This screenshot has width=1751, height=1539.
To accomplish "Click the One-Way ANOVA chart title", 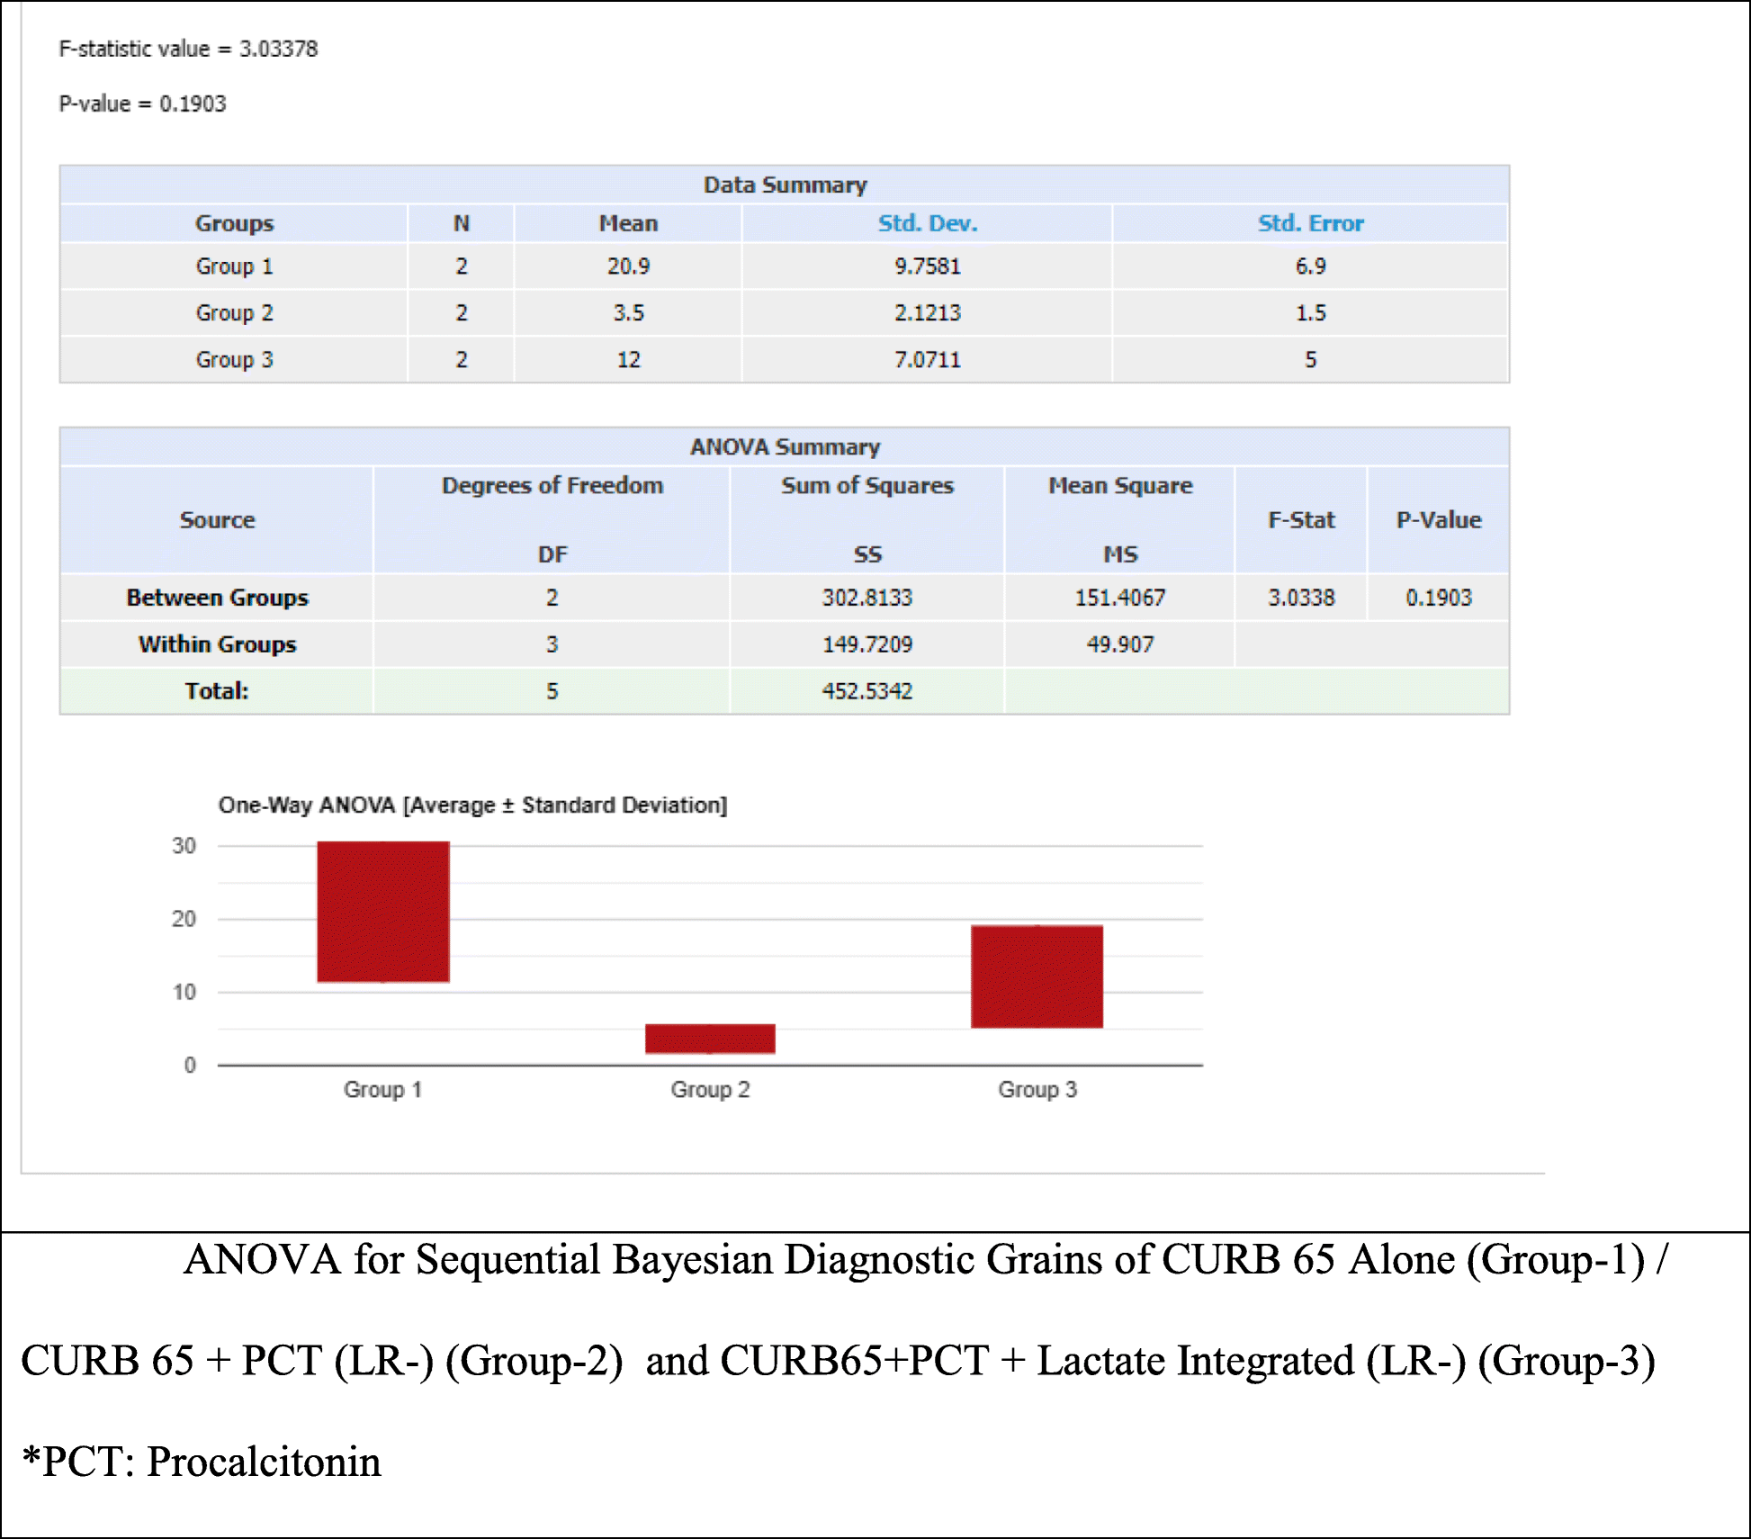I will pyautogui.click(x=472, y=805).
